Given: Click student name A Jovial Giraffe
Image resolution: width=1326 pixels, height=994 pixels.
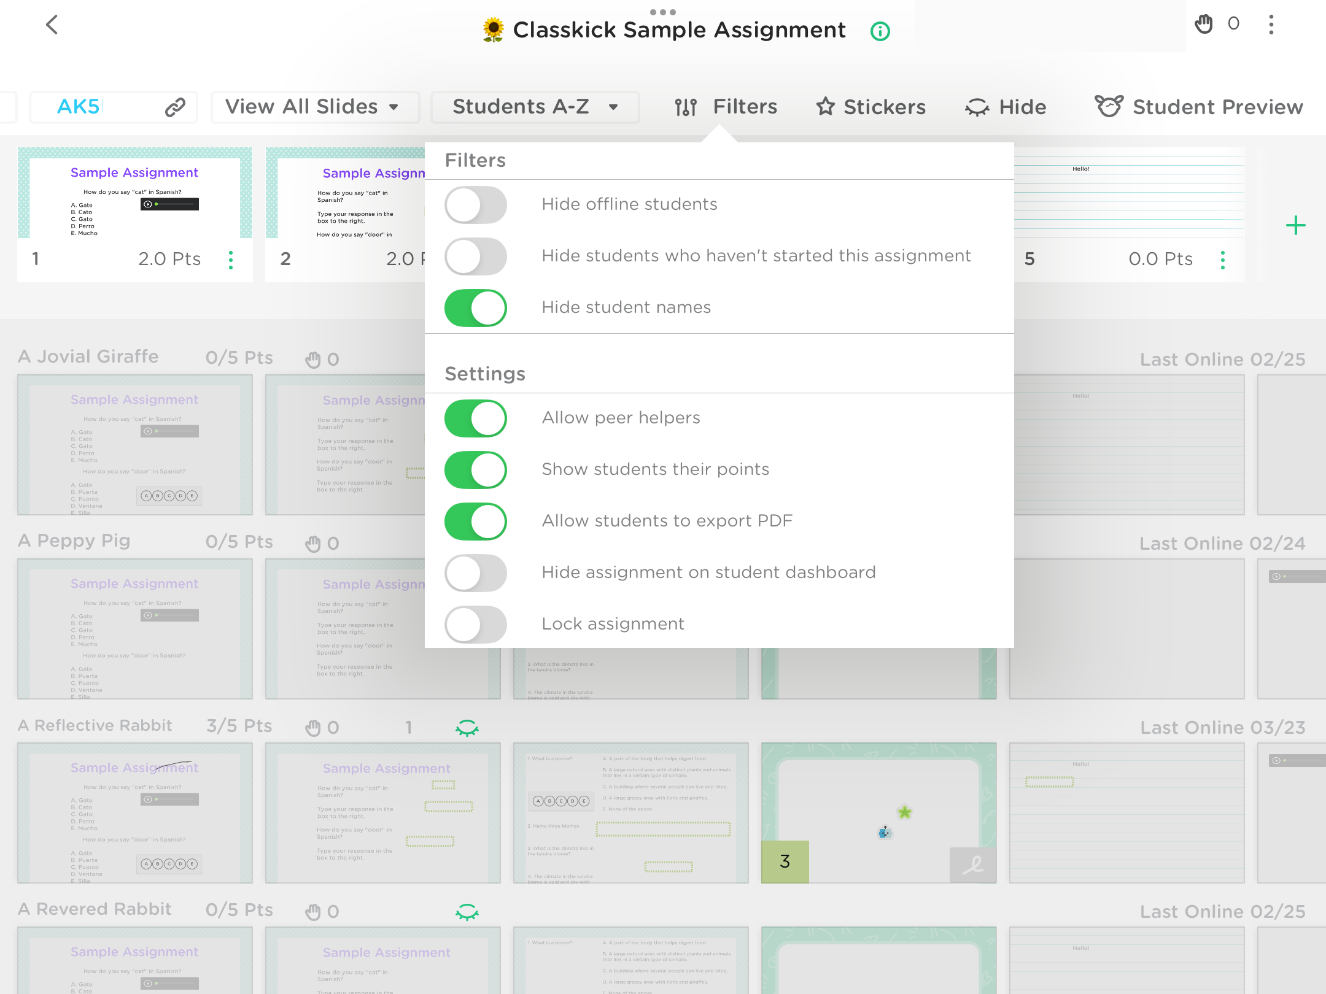Looking at the screenshot, I should (88, 356).
